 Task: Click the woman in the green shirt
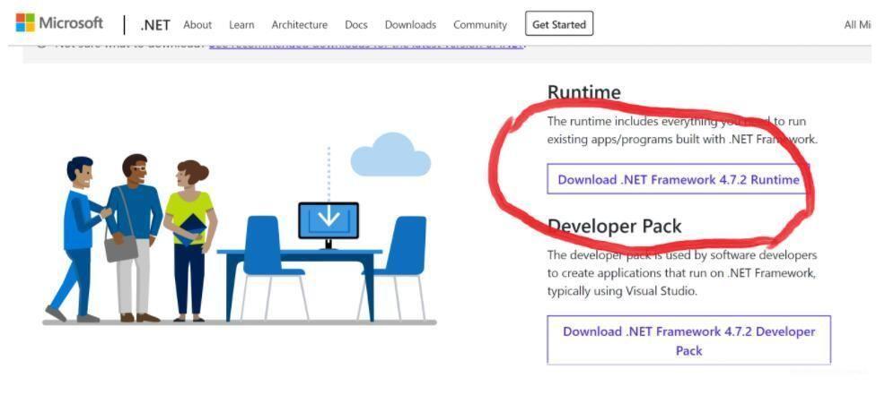point(189,237)
